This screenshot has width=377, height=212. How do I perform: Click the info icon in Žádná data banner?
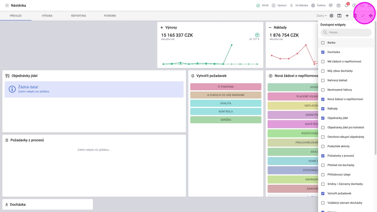(12, 89)
